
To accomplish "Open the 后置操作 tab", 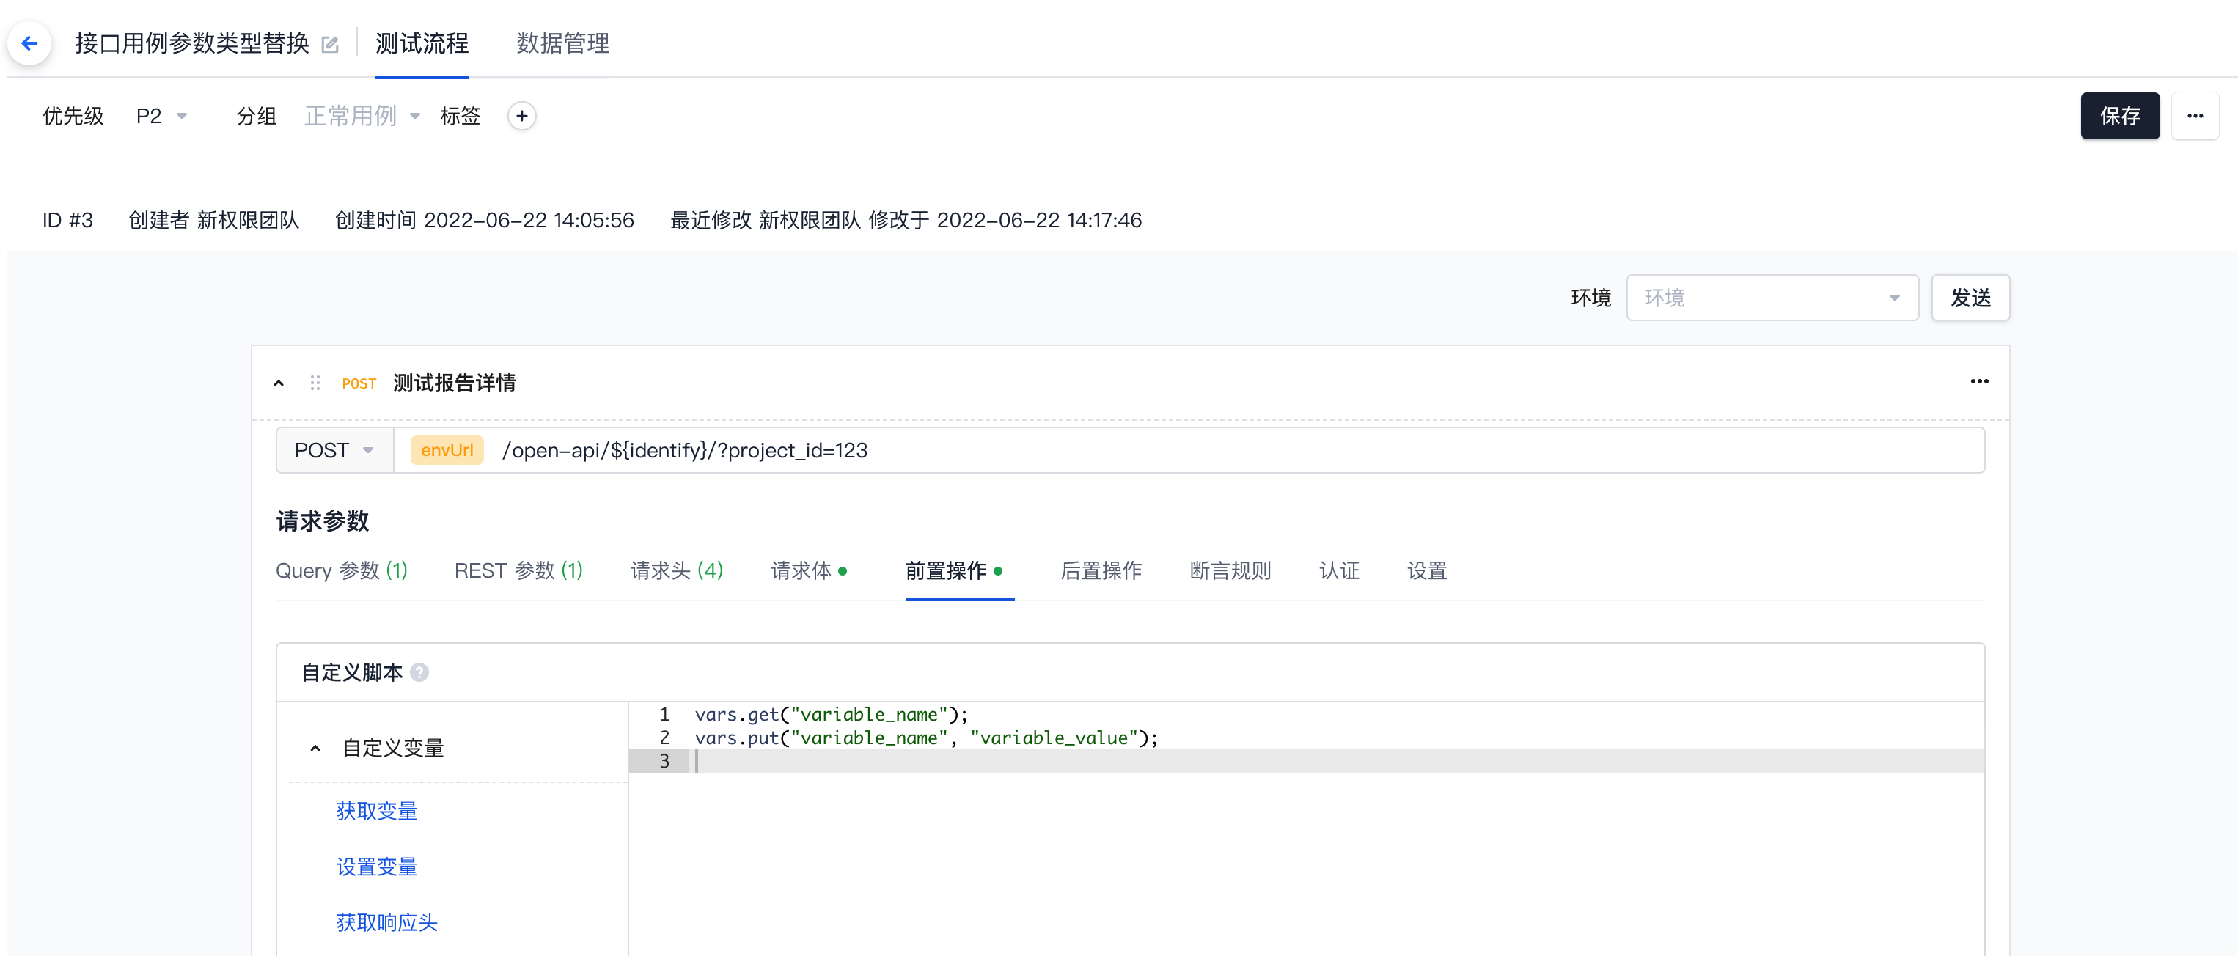I will [1101, 570].
